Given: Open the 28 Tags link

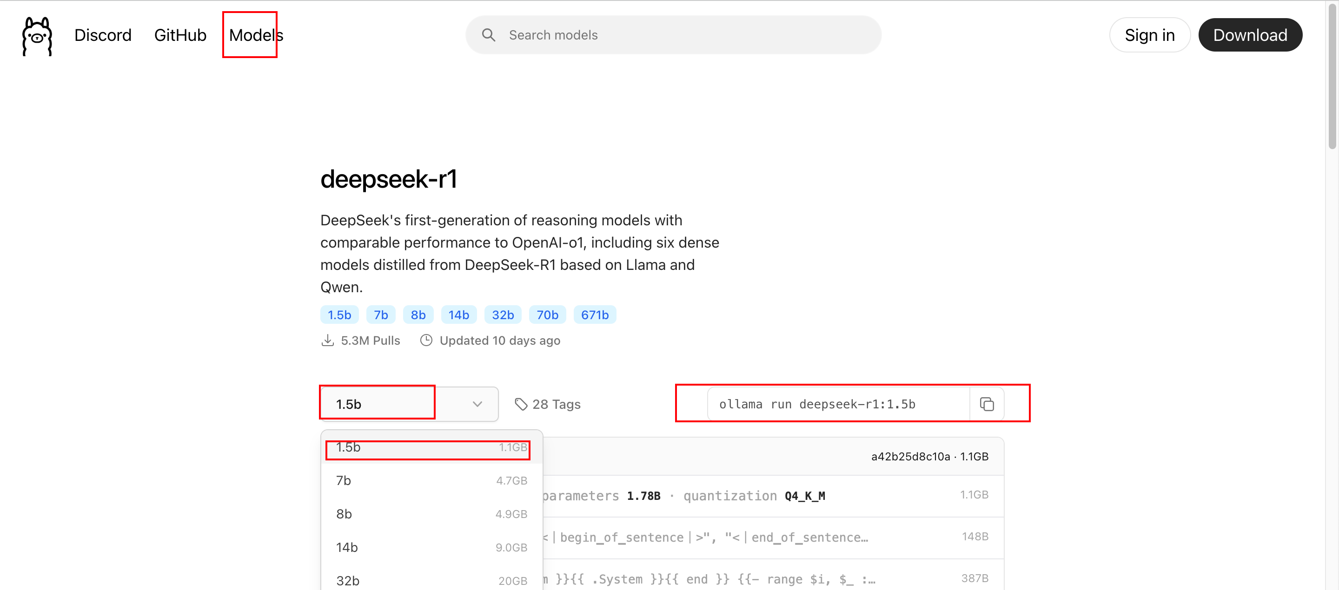Looking at the screenshot, I should point(547,404).
